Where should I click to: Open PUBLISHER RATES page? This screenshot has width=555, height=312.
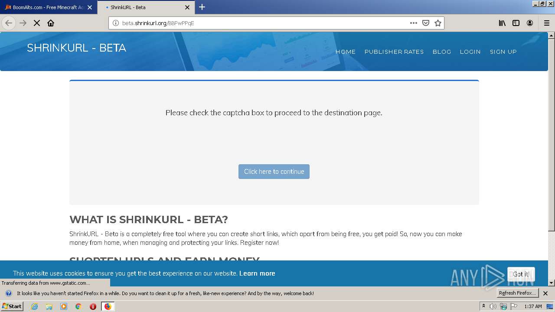click(394, 52)
